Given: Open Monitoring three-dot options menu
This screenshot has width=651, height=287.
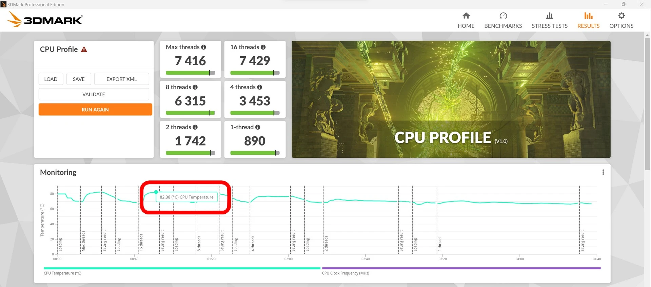Looking at the screenshot, I should point(603,172).
